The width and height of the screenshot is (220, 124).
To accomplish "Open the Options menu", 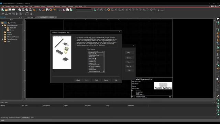I will coord(64,6).
